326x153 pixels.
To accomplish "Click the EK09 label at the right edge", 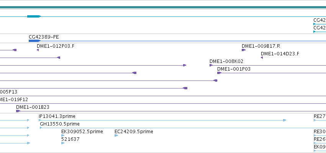I will click(320, 147).
